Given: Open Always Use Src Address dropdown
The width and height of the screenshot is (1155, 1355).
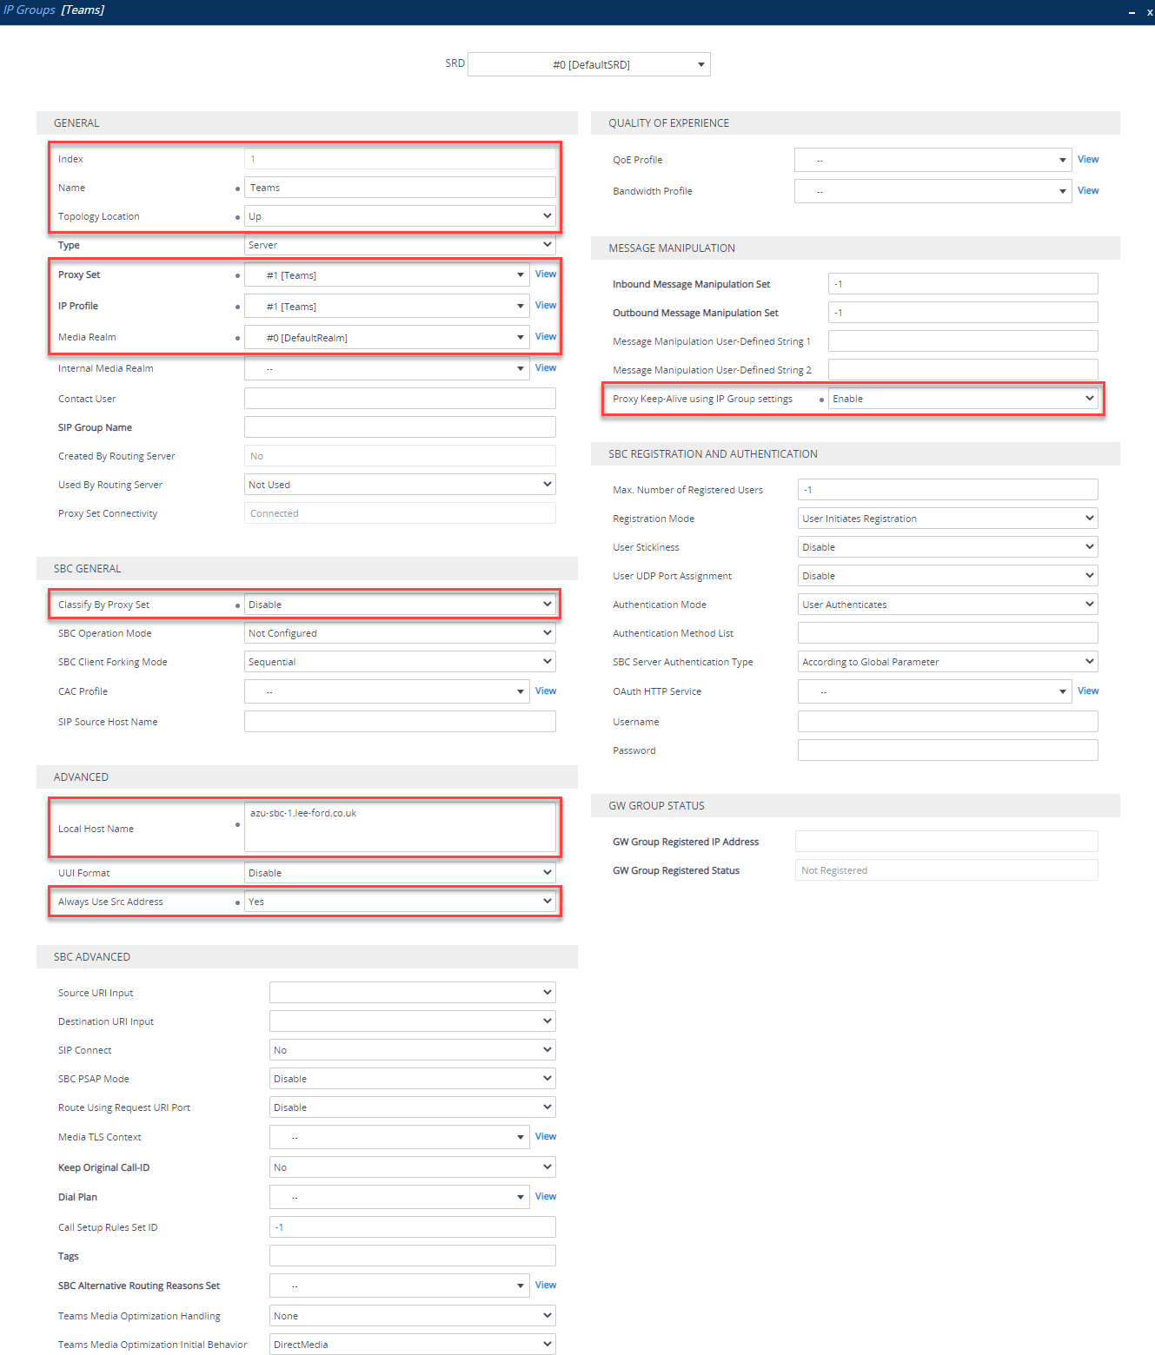Looking at the screenshot, I should click(x=400, y=902).
